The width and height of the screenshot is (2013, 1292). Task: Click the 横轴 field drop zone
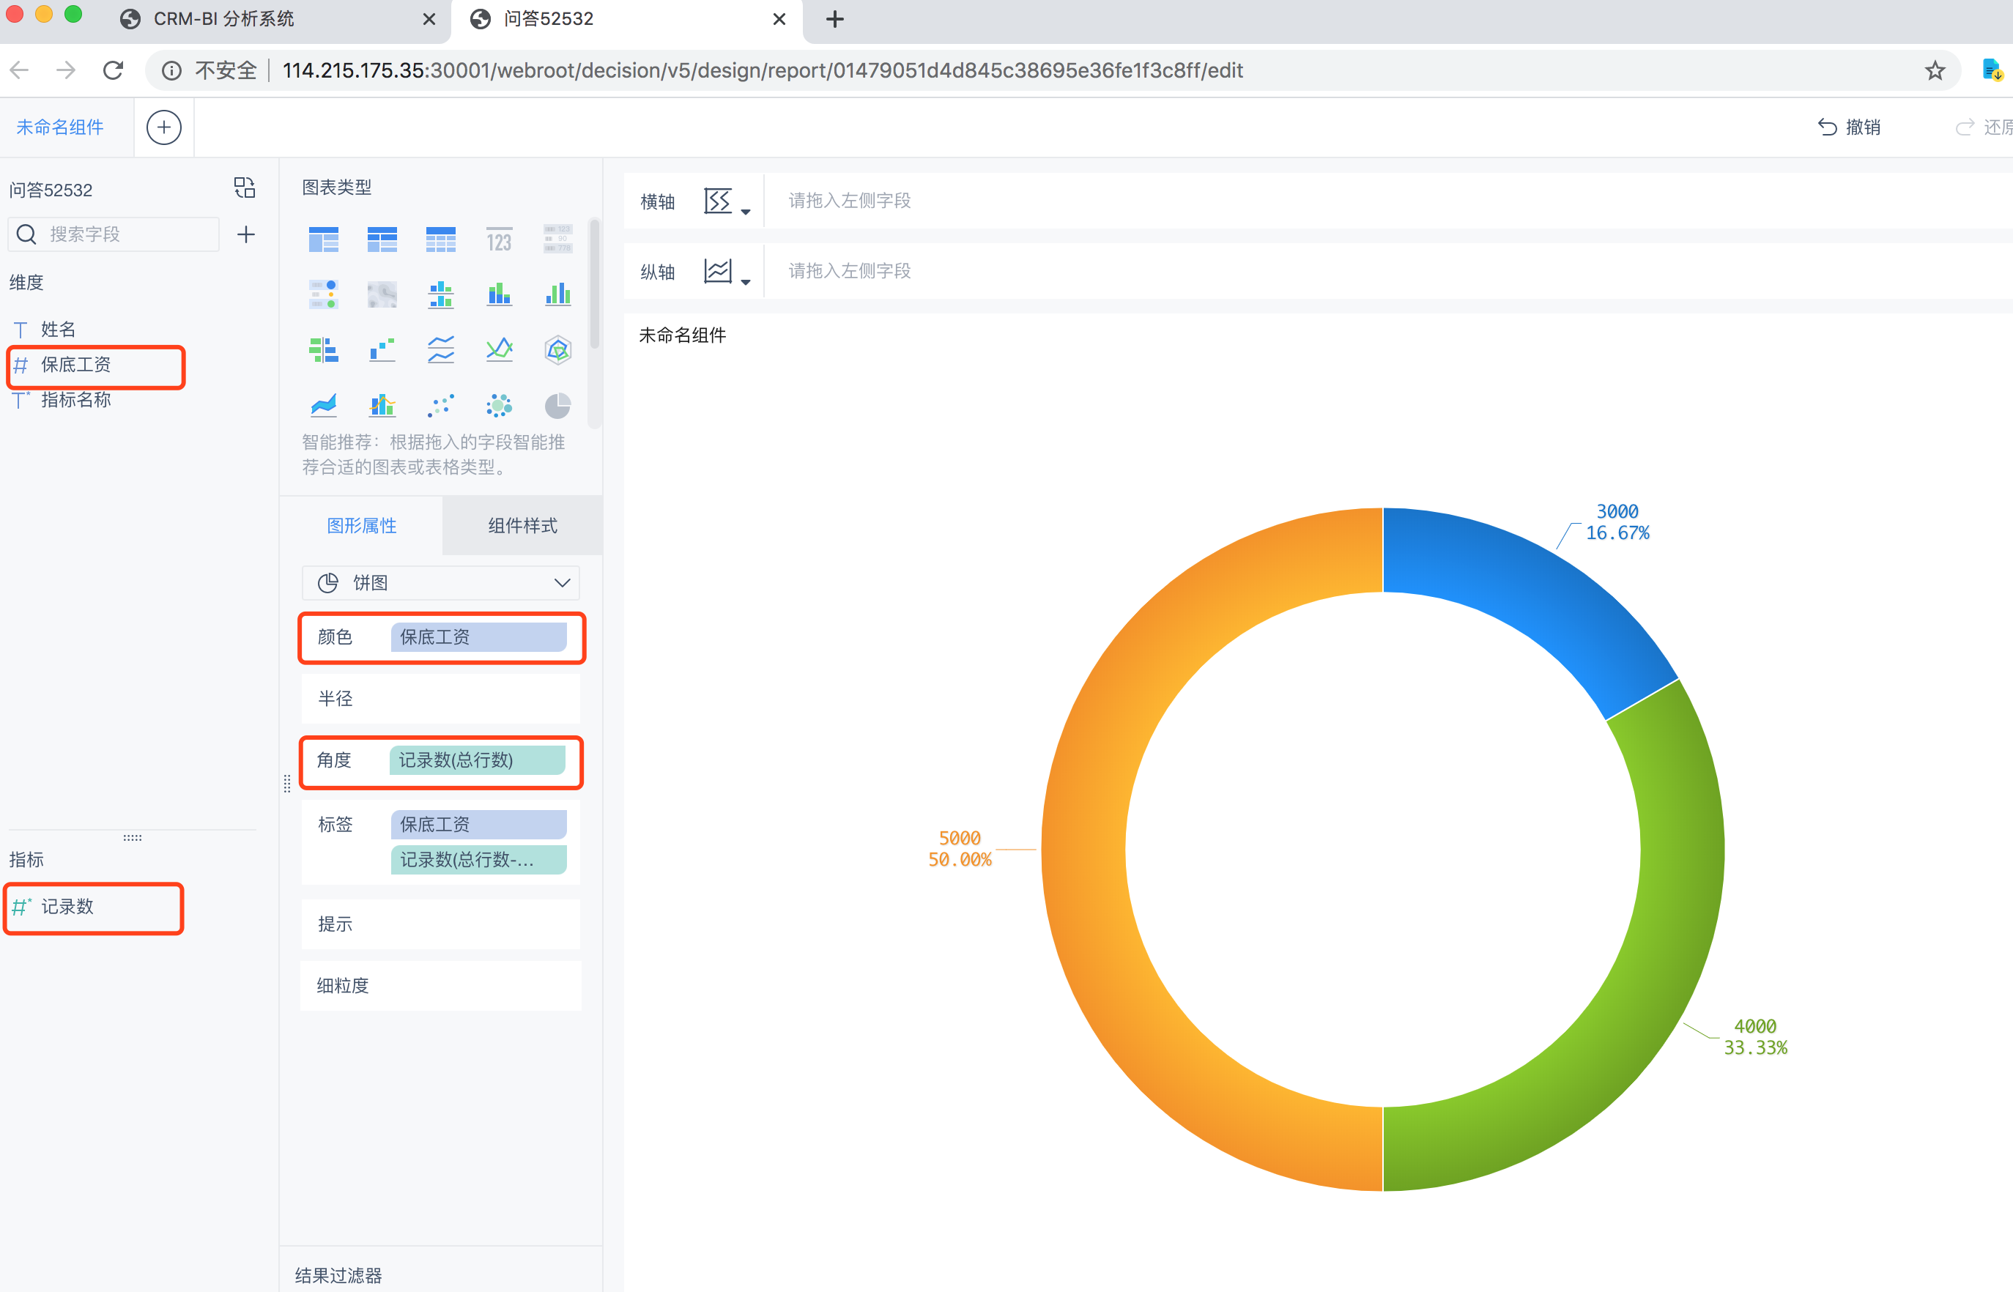click(x=1389, y=201)
